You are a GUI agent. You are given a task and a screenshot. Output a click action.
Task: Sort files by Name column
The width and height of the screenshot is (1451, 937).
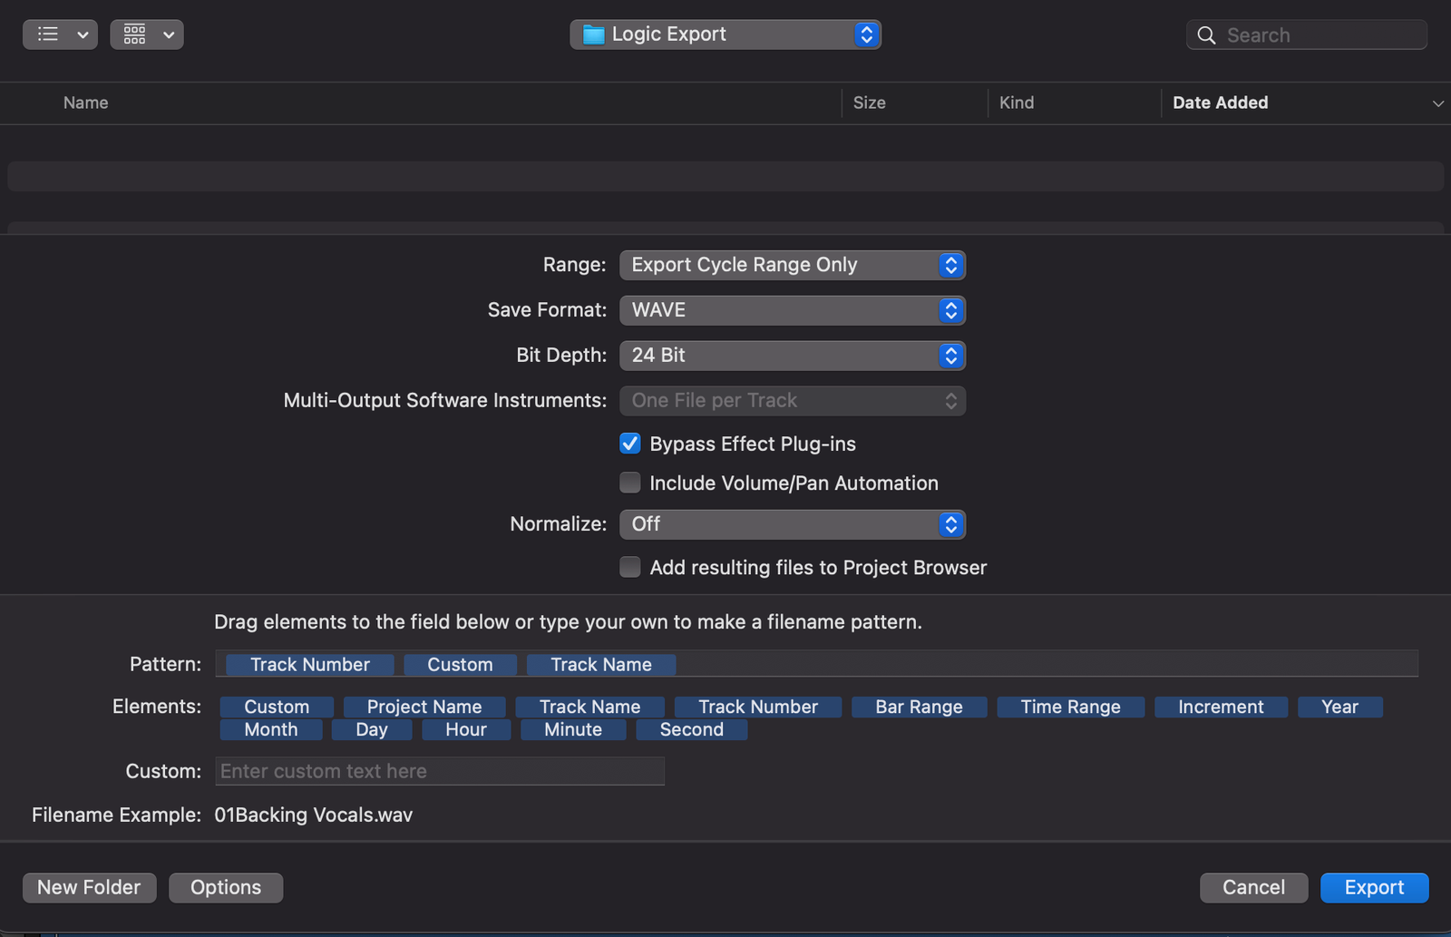click(86, 102)
